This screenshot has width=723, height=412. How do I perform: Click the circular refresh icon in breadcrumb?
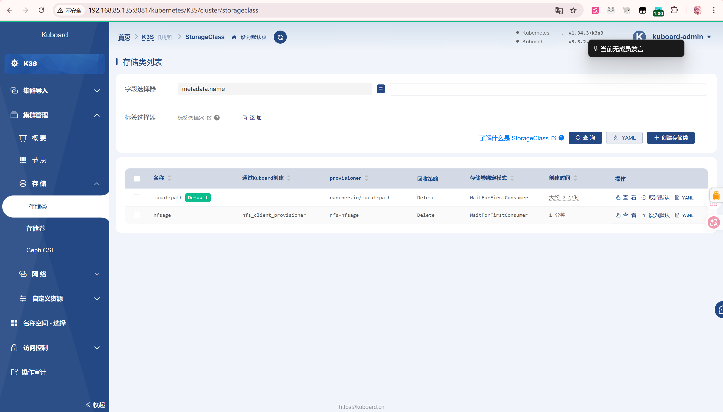[280, 37]
